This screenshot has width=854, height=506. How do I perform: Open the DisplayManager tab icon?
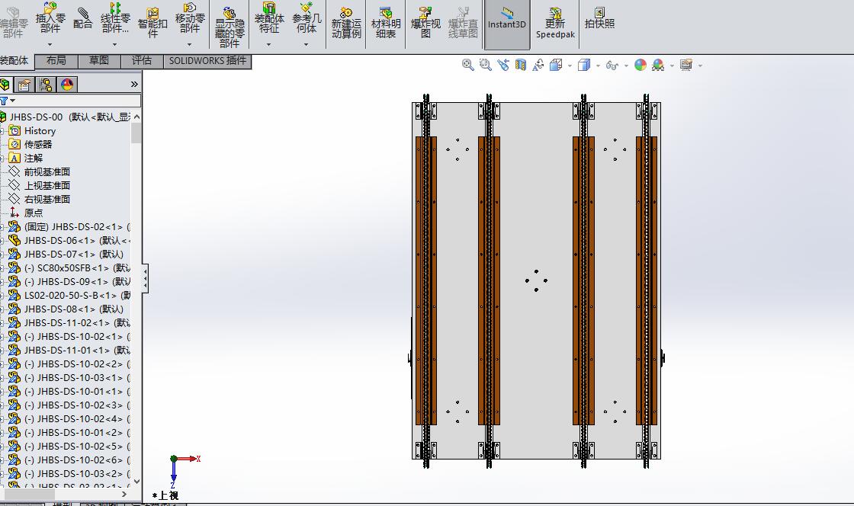67,85
